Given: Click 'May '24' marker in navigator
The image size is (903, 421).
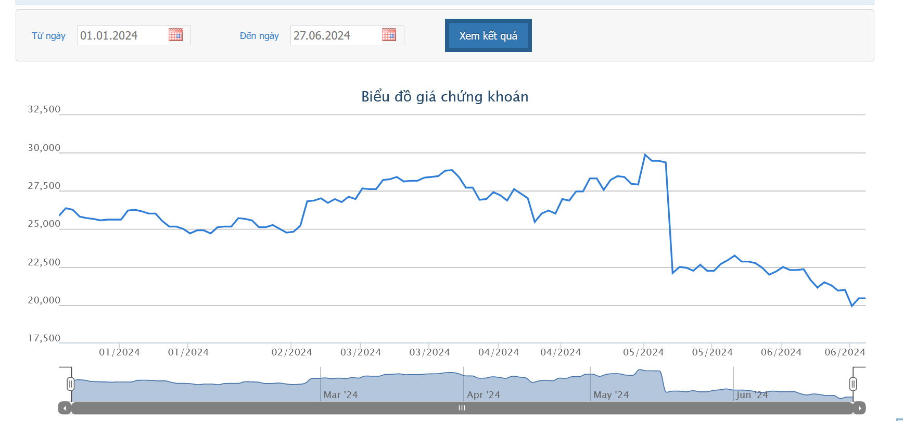Looking at the screenshot, I should (x=611, y=395).
